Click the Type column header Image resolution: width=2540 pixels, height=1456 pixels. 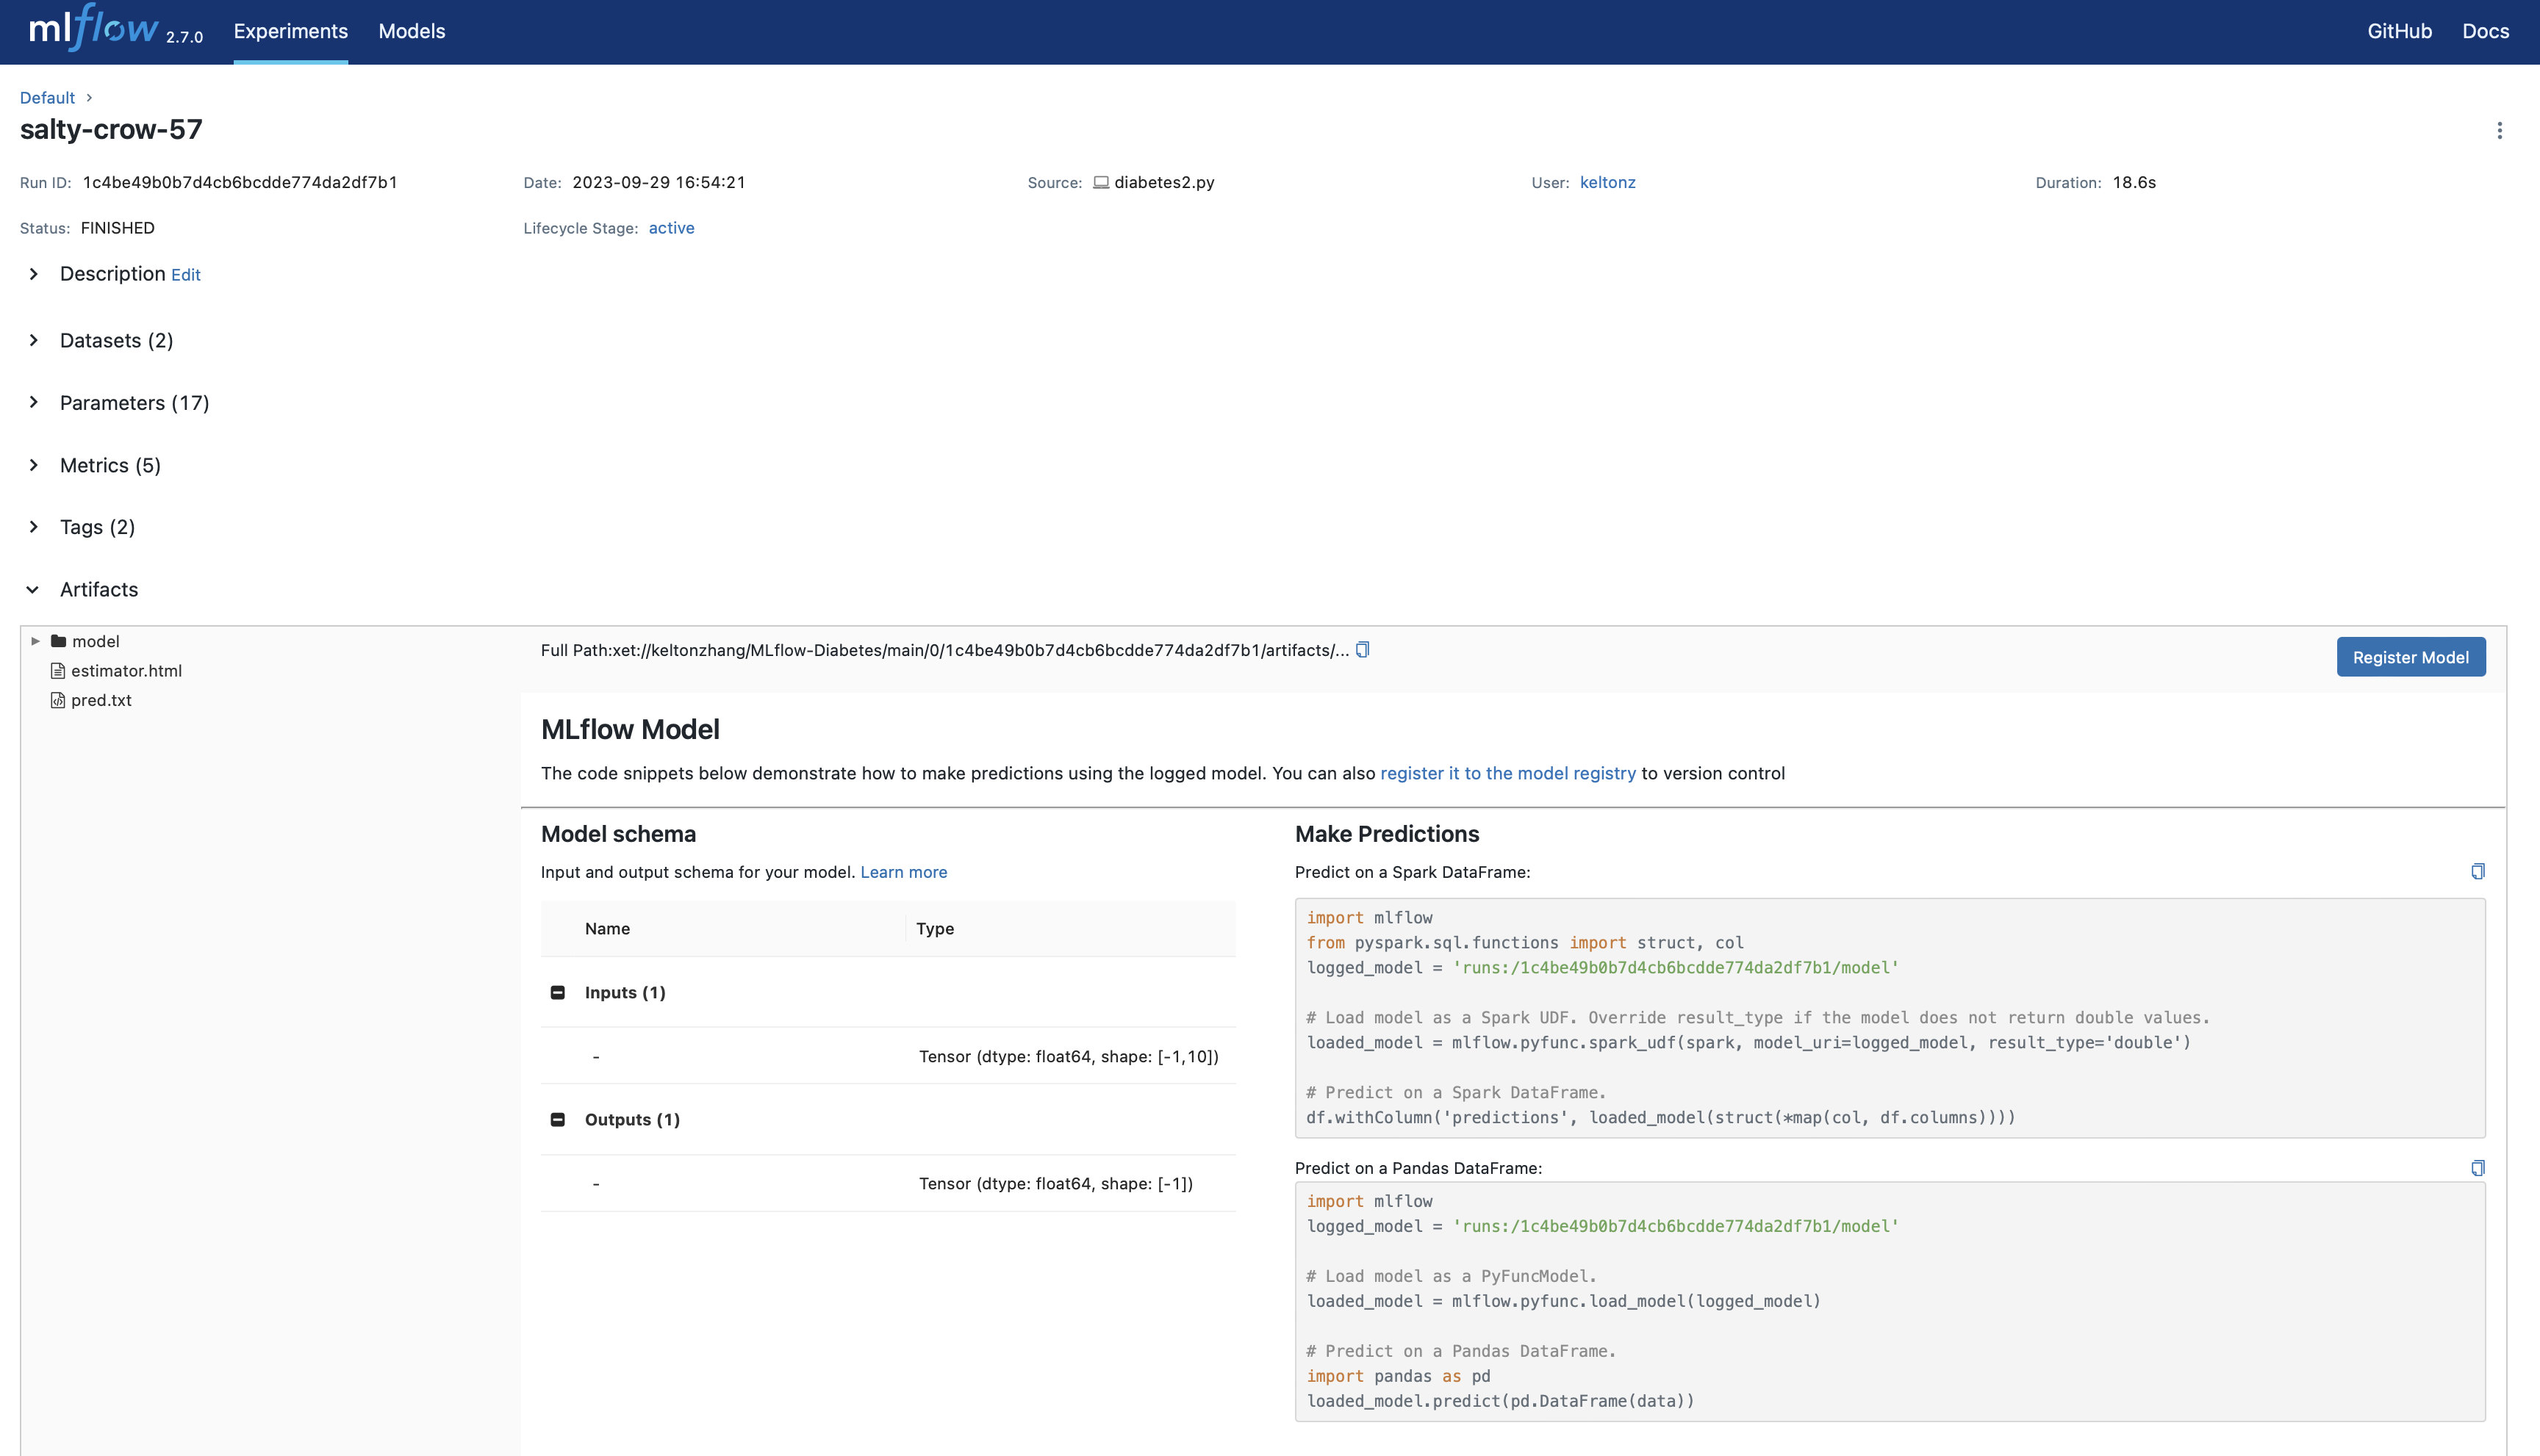936,929
